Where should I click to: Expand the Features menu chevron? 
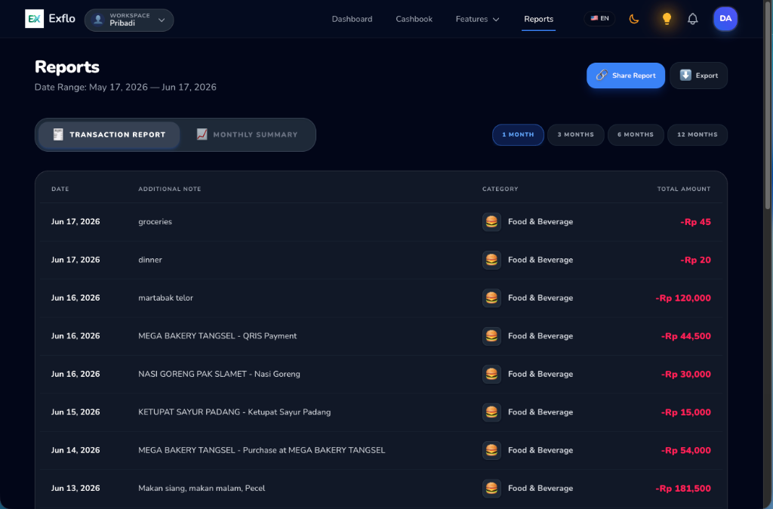pyautogui.click(x=496, y=19)
